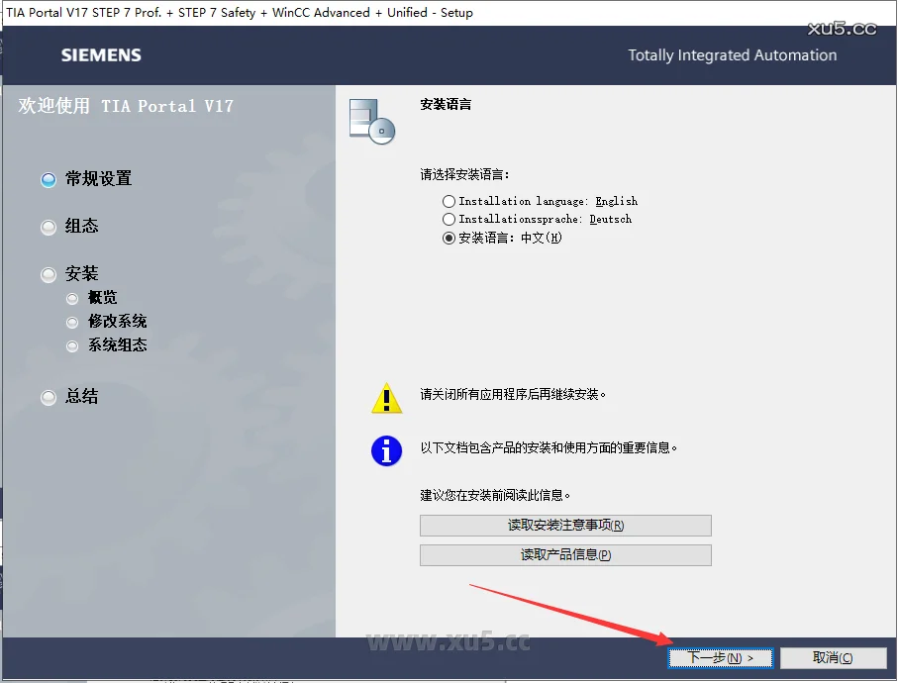
Task: Click the Totally Integrated Automation header text
Action: (x=732, y=55)
